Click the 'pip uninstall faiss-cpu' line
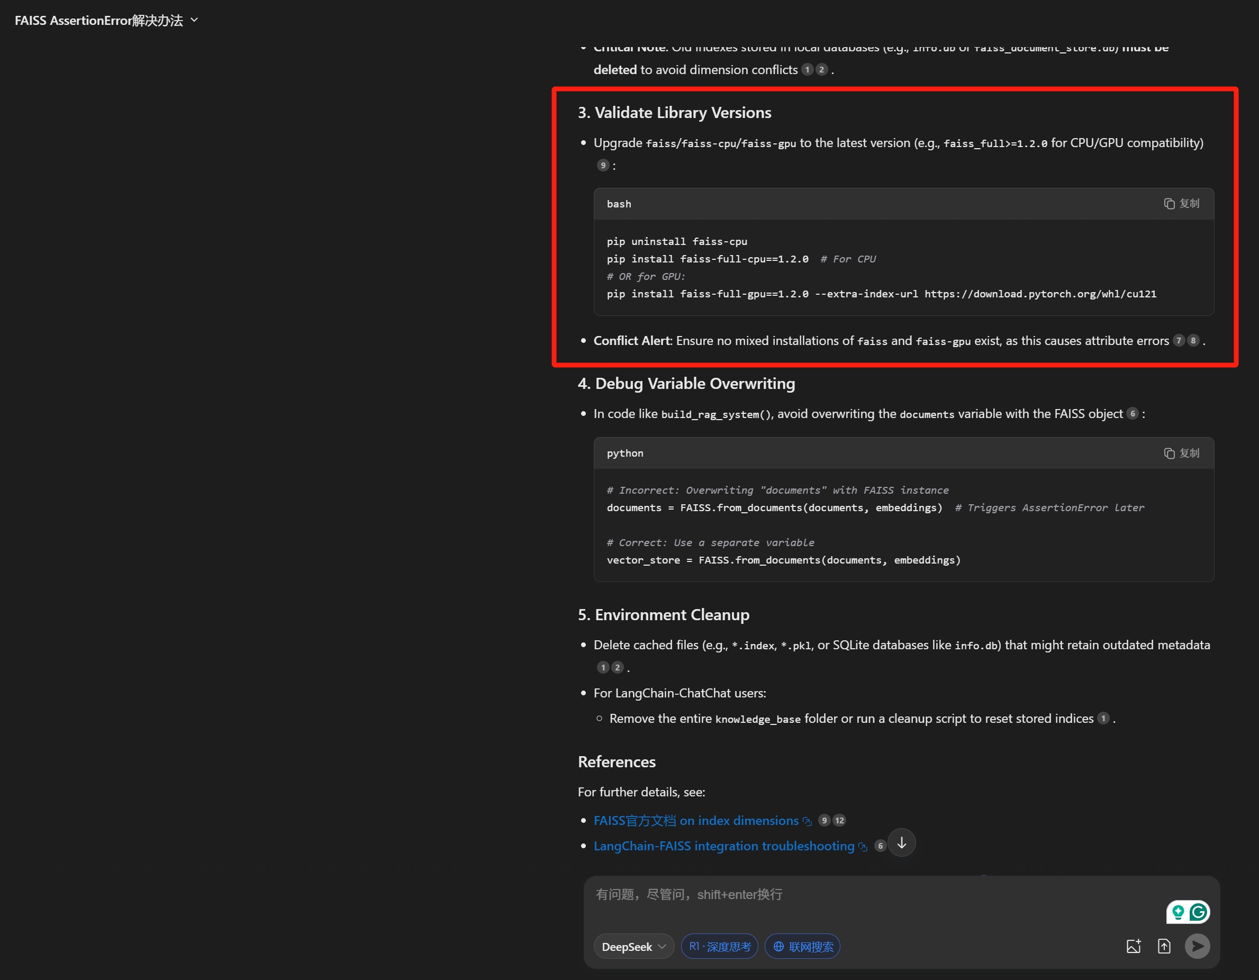Screen dimensions: 1259x980 coord(677,241)
